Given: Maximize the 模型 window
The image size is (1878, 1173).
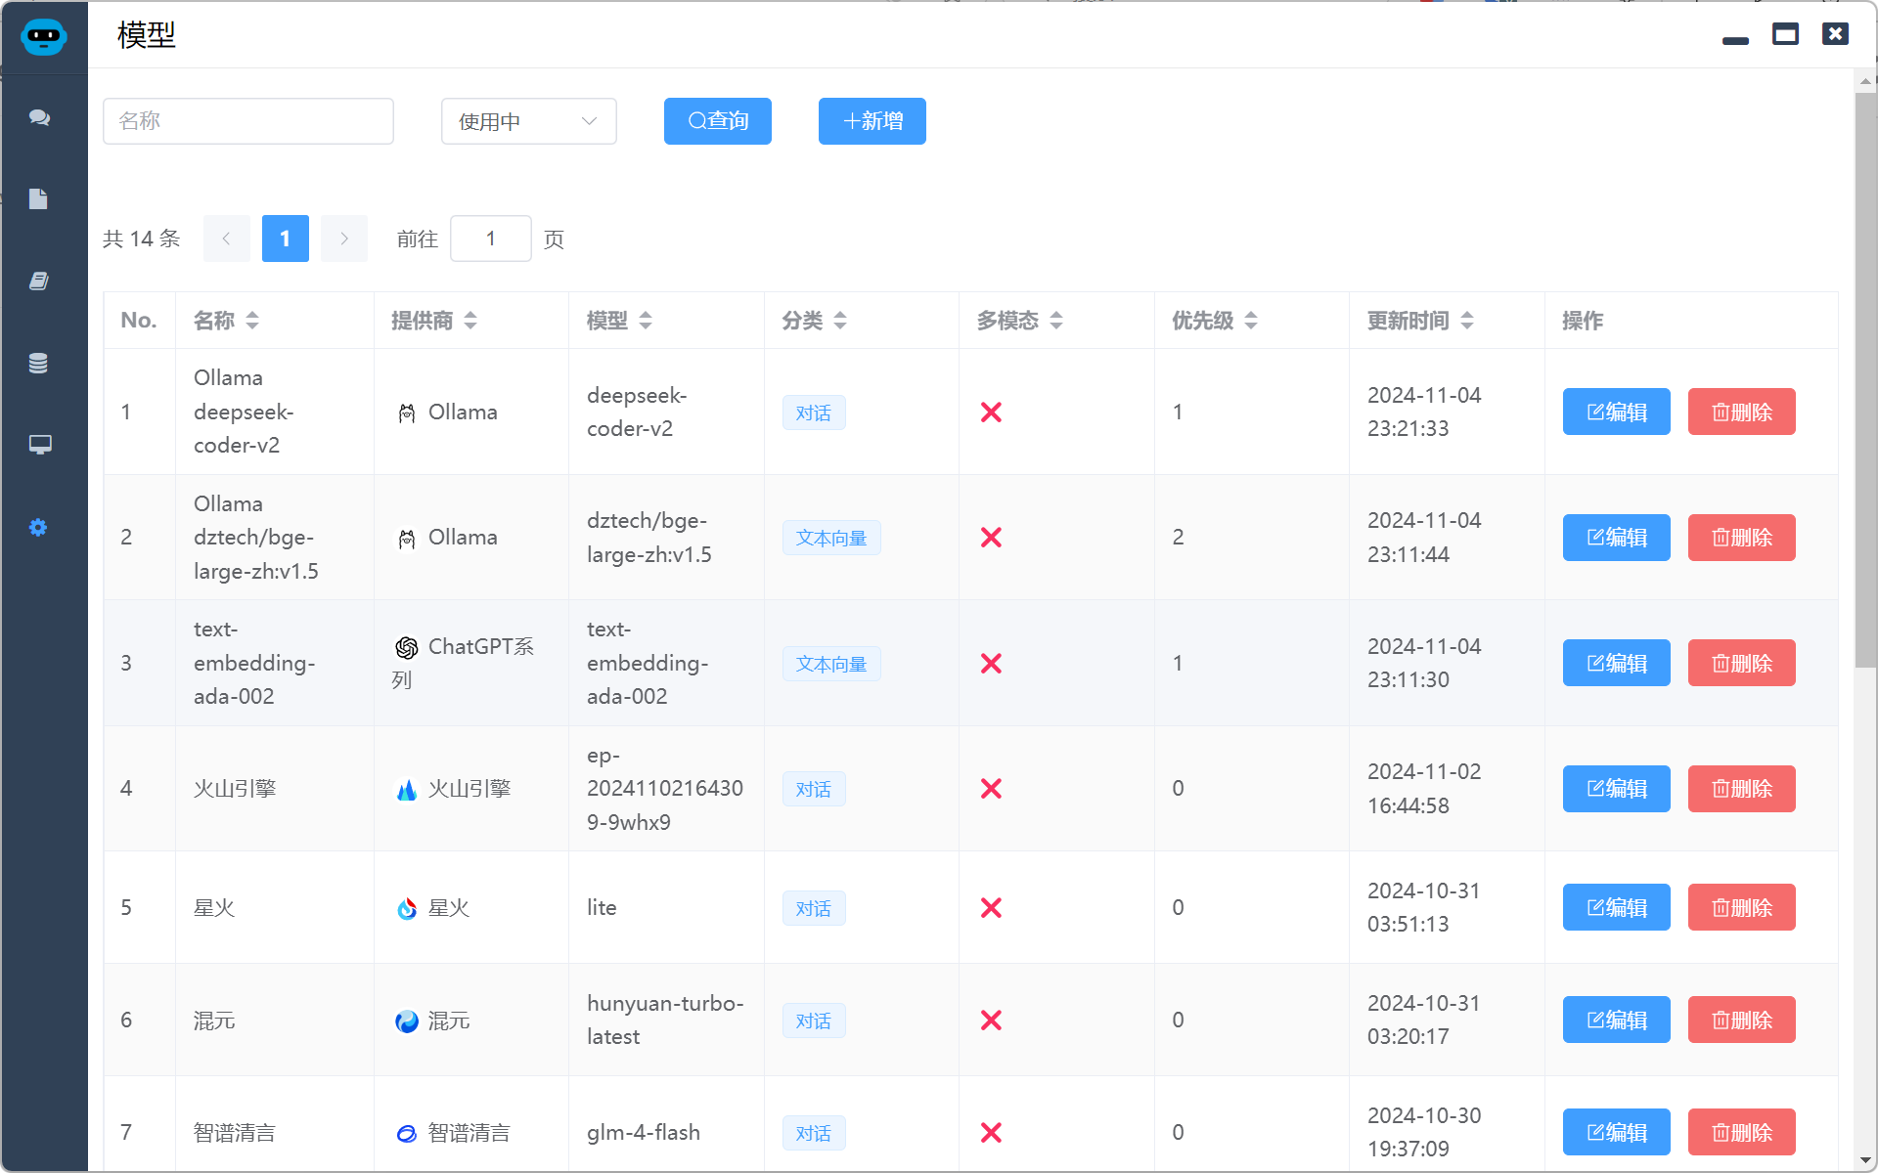Looking at the screenshot, I should click(x=1785, y=34).
